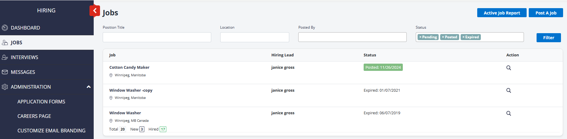This screenshot has height=139, width=567.
Task: View Cotton Candy Maker job details magnifier
Action: [x=509, y=68]
